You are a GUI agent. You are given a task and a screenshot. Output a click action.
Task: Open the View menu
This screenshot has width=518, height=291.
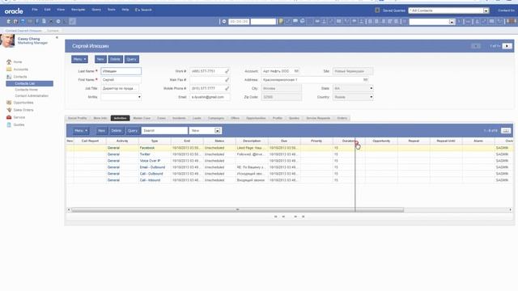[61, 10]
